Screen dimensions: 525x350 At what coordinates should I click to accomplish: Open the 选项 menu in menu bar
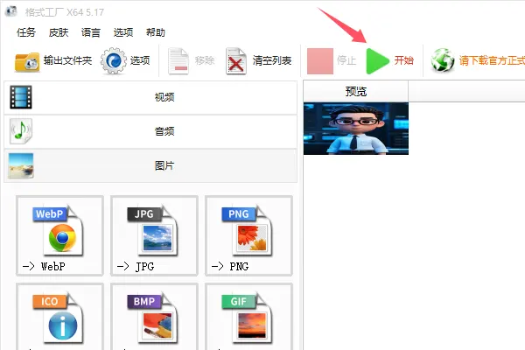pyautogui.click(x=122, y=32)
